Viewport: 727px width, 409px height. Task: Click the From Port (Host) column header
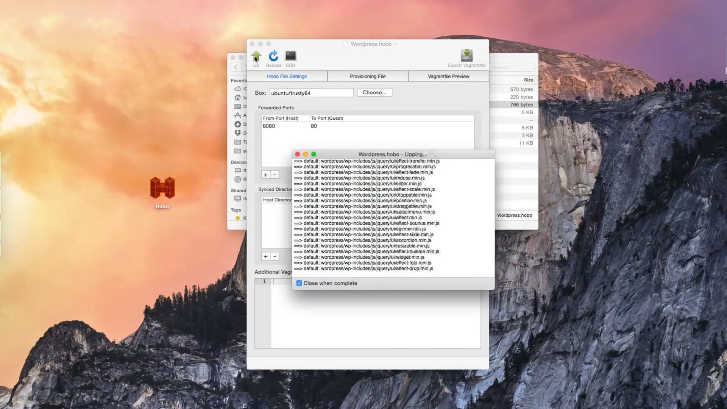[281, 118]
